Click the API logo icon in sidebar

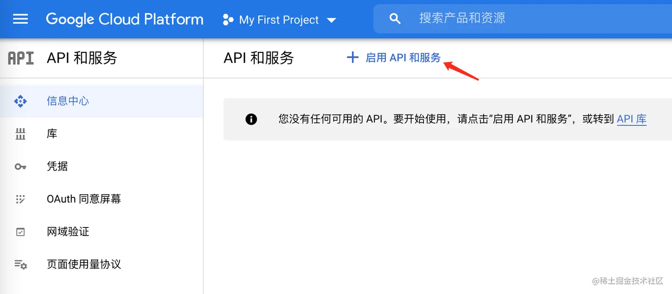(x=21, y=58)
